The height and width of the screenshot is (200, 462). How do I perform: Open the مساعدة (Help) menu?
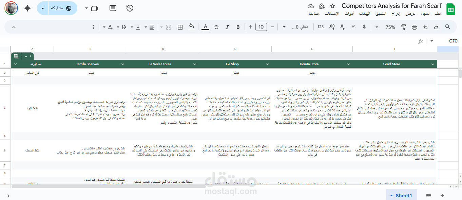click(x=314, y=14)
